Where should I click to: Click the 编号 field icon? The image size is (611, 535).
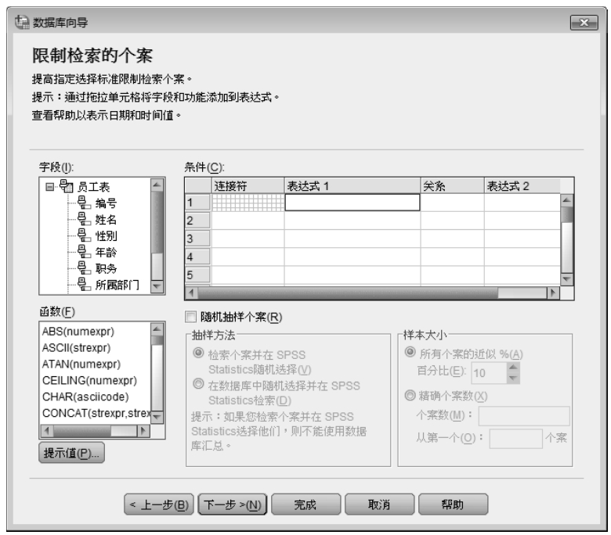click(84, 203)
